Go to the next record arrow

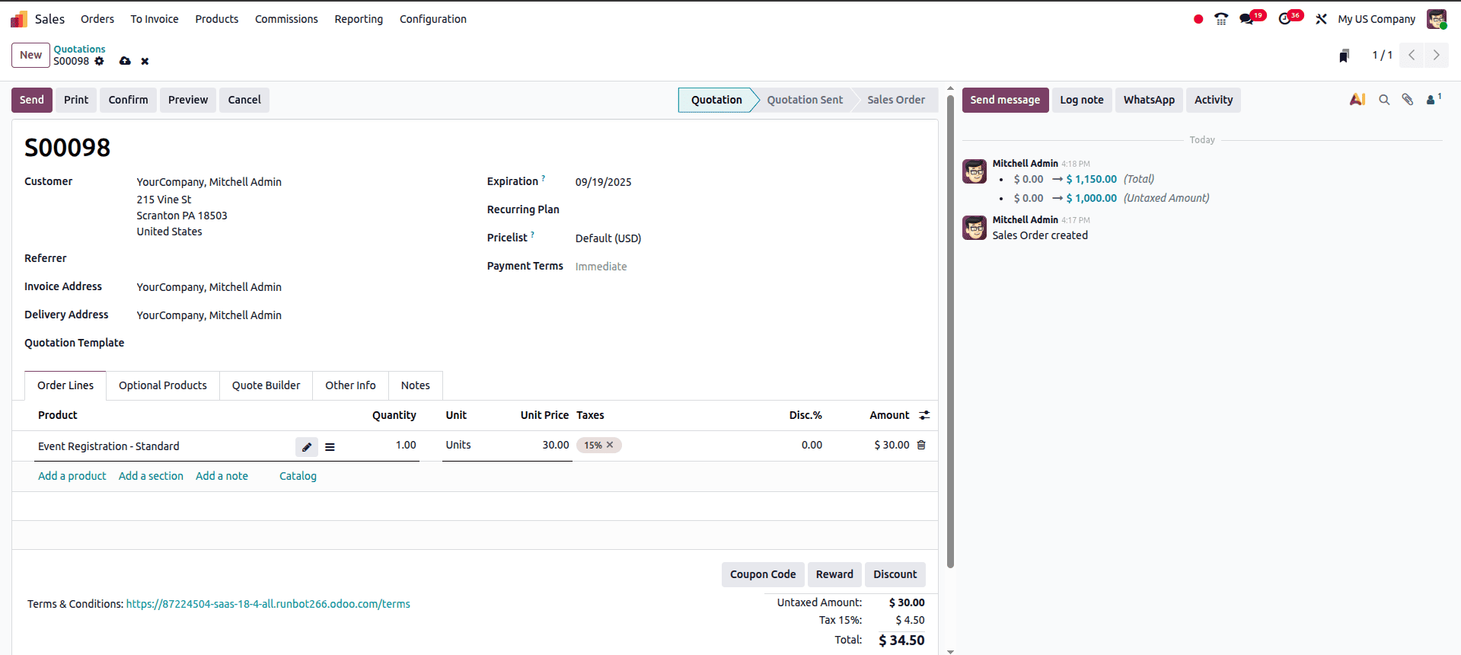click(1437, 55)
